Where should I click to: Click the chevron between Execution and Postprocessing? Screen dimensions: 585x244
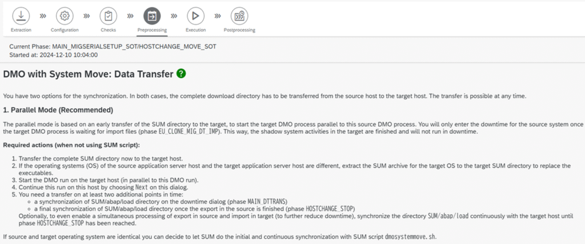[218, 16]
